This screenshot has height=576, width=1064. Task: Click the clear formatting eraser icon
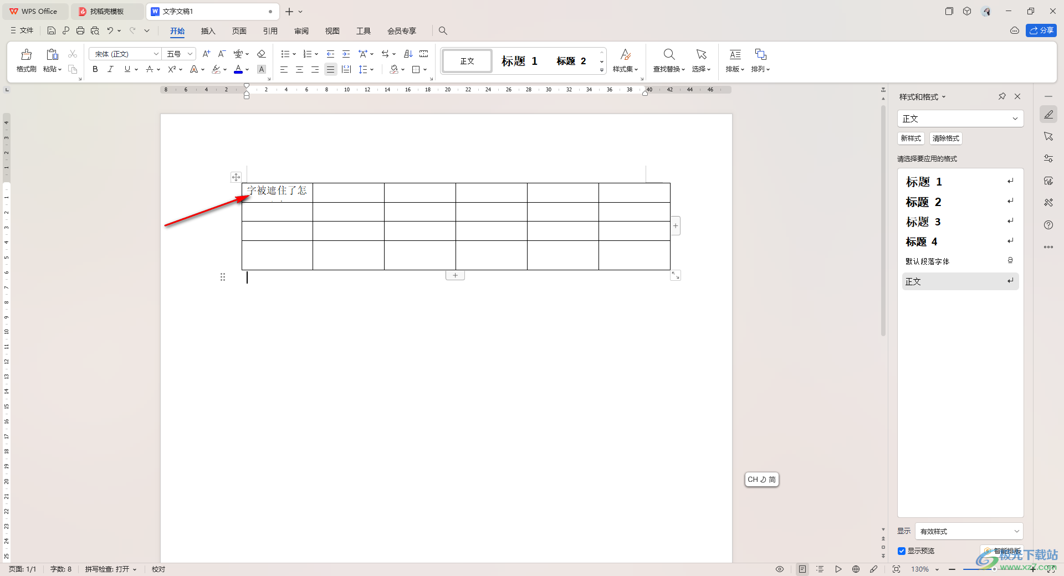(262, 54)
